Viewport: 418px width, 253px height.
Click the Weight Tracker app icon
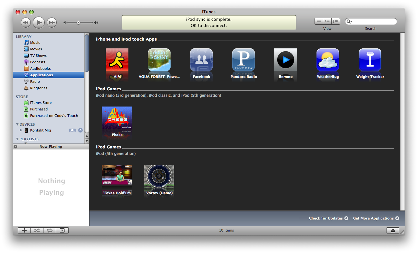[x=370, y=60]
